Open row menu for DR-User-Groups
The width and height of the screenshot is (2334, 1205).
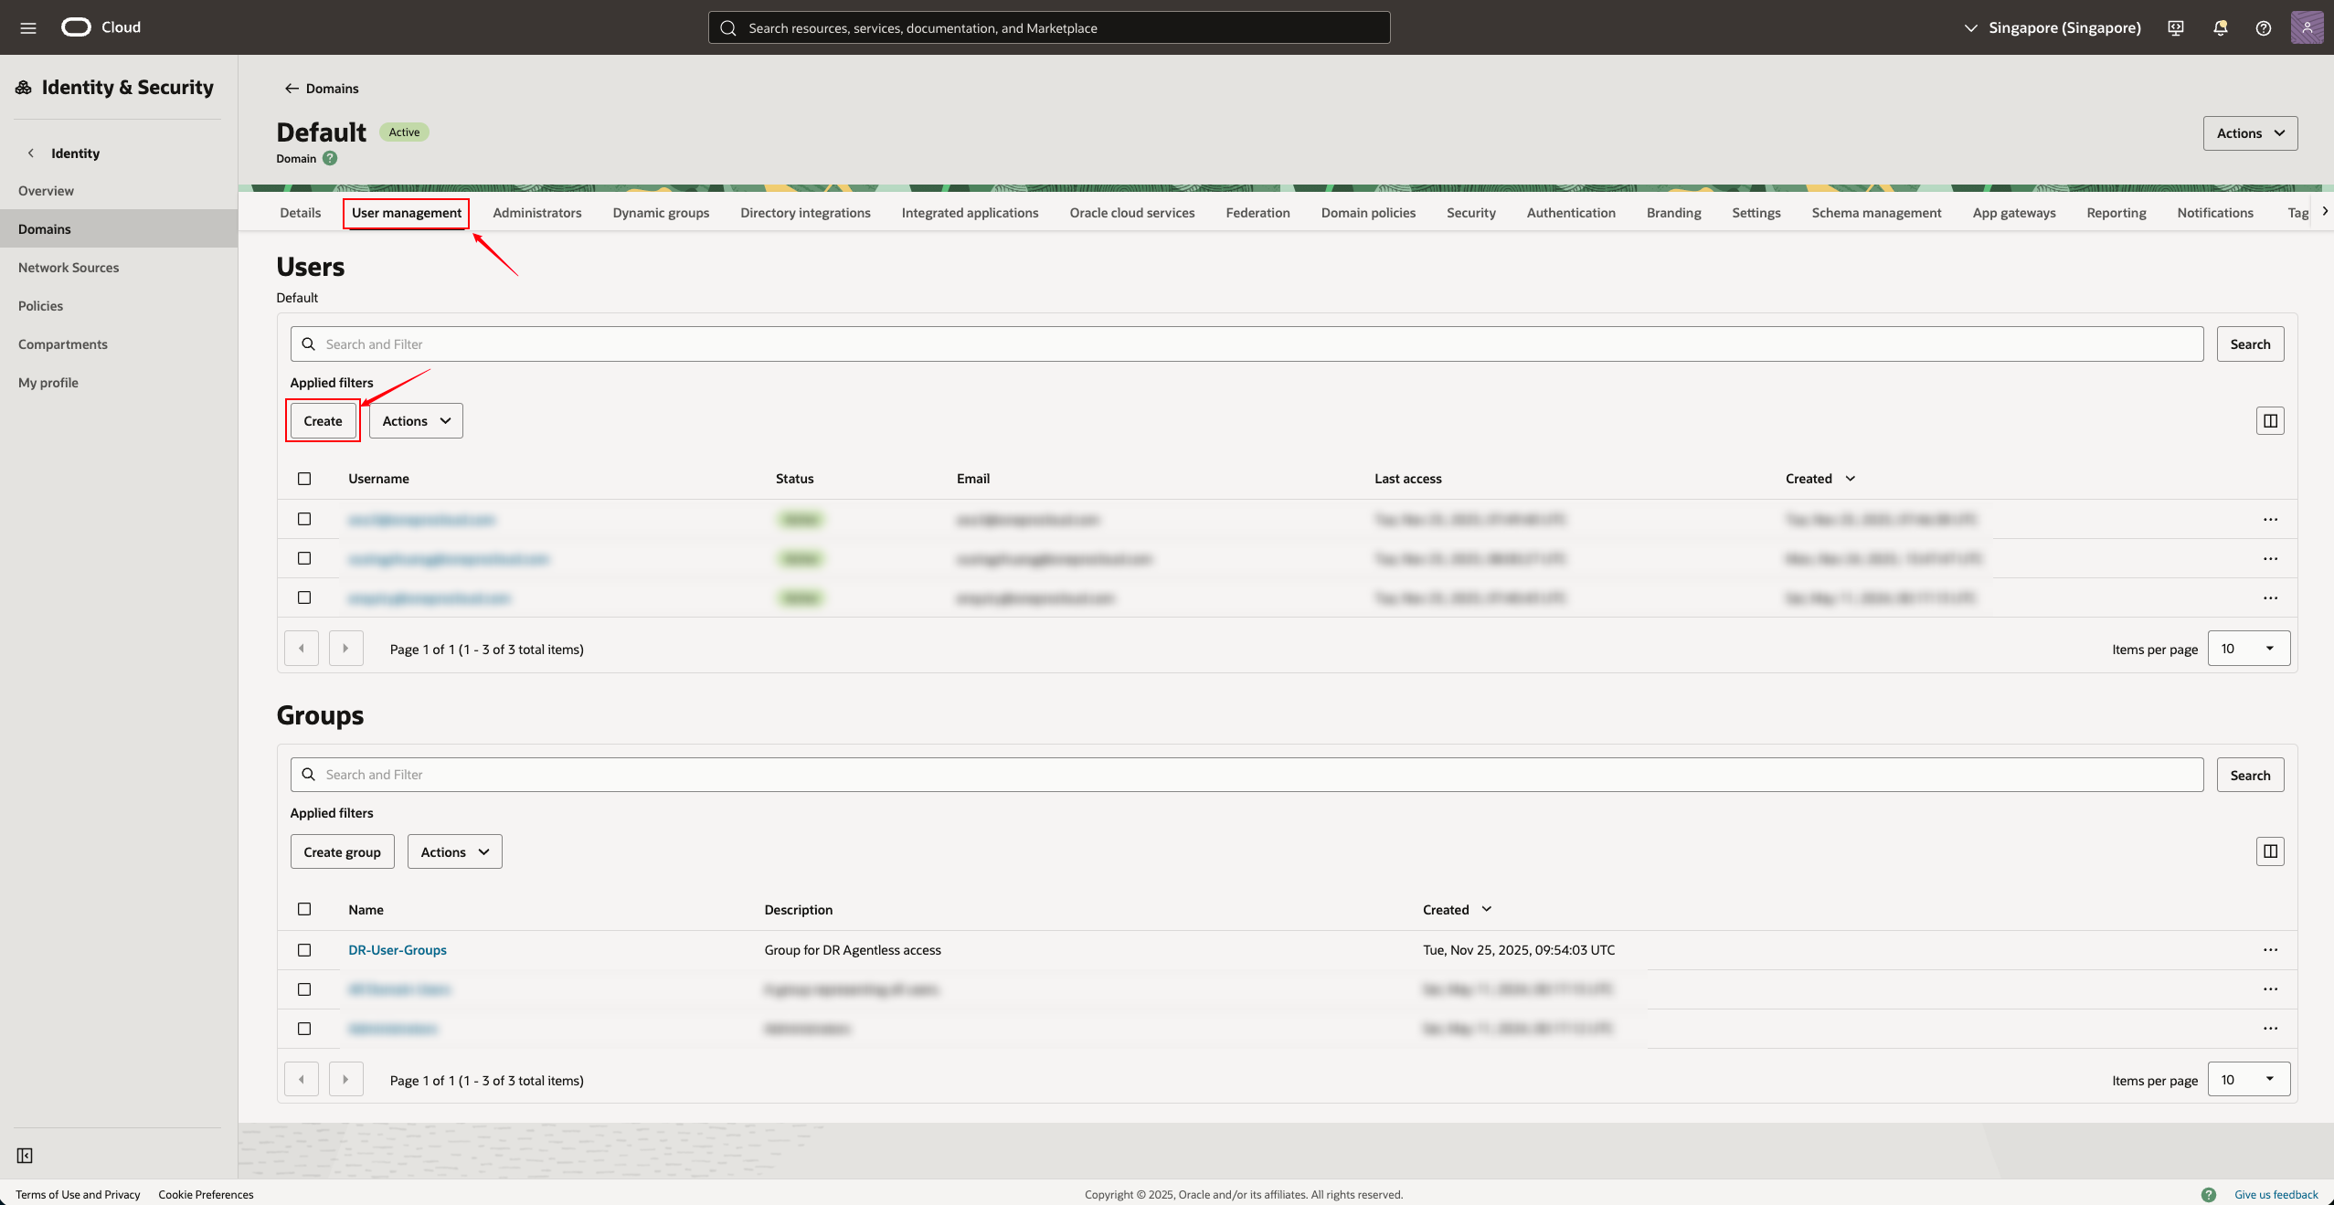(2270, 950)
